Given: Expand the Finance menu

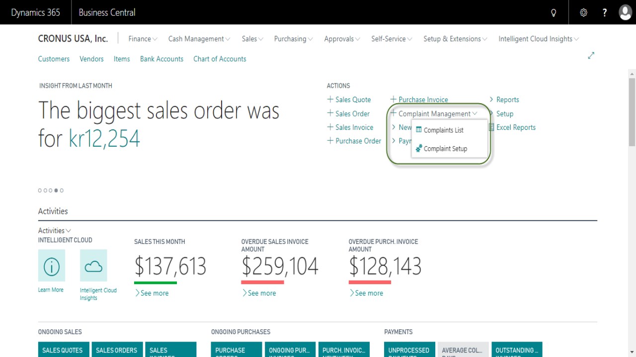Looking at the screenshot, I should pyautogui.click(x=143, y=39).
